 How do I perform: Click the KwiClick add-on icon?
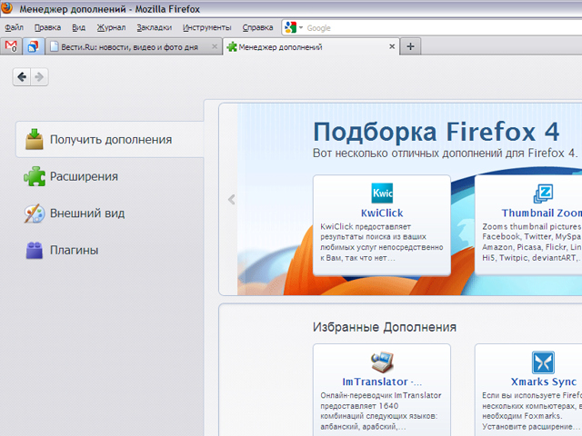pyautogui.click(x=382, y=193)
